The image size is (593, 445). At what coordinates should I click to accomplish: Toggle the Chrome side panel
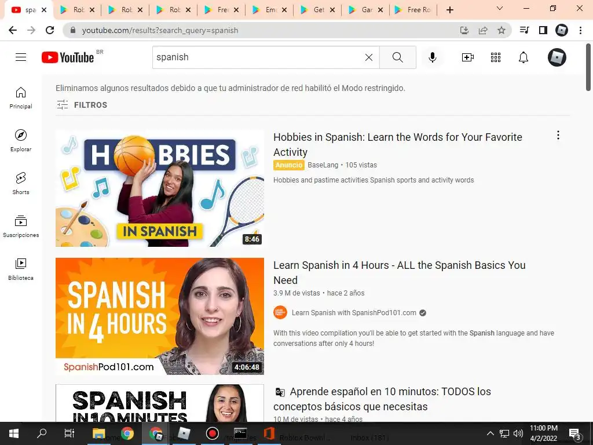[x=543, y=30]
